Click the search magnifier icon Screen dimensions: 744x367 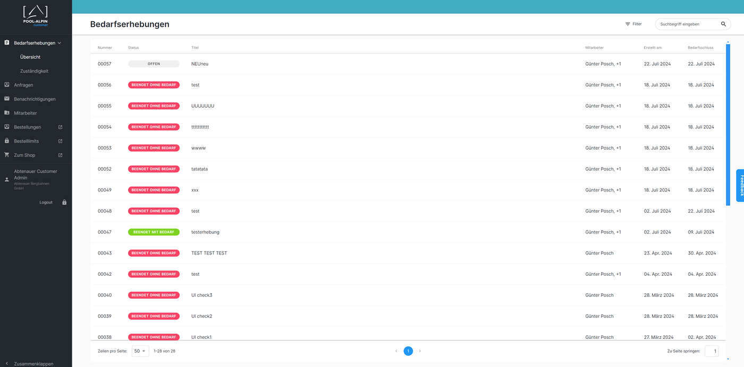[x=723, y=24]
